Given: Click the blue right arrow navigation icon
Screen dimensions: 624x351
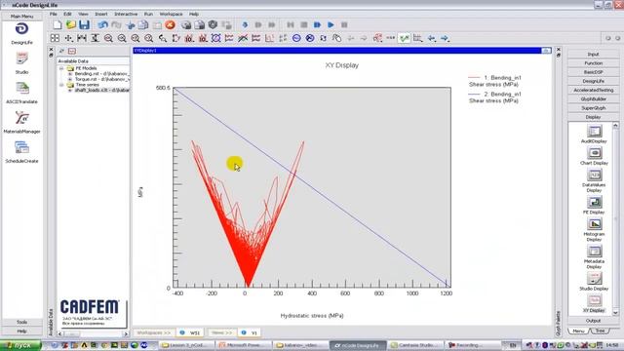Looking at the screenshot, I should click(x=445, y=38).
